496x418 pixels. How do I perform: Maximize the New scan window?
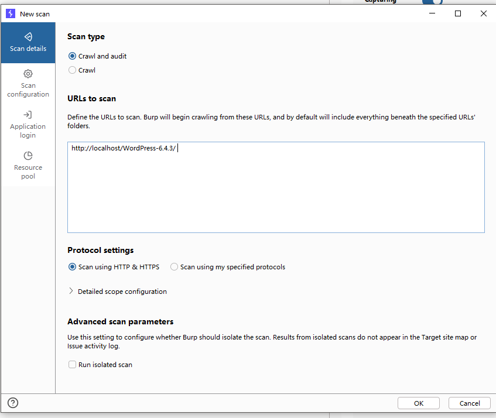click(x=458, y=13)
